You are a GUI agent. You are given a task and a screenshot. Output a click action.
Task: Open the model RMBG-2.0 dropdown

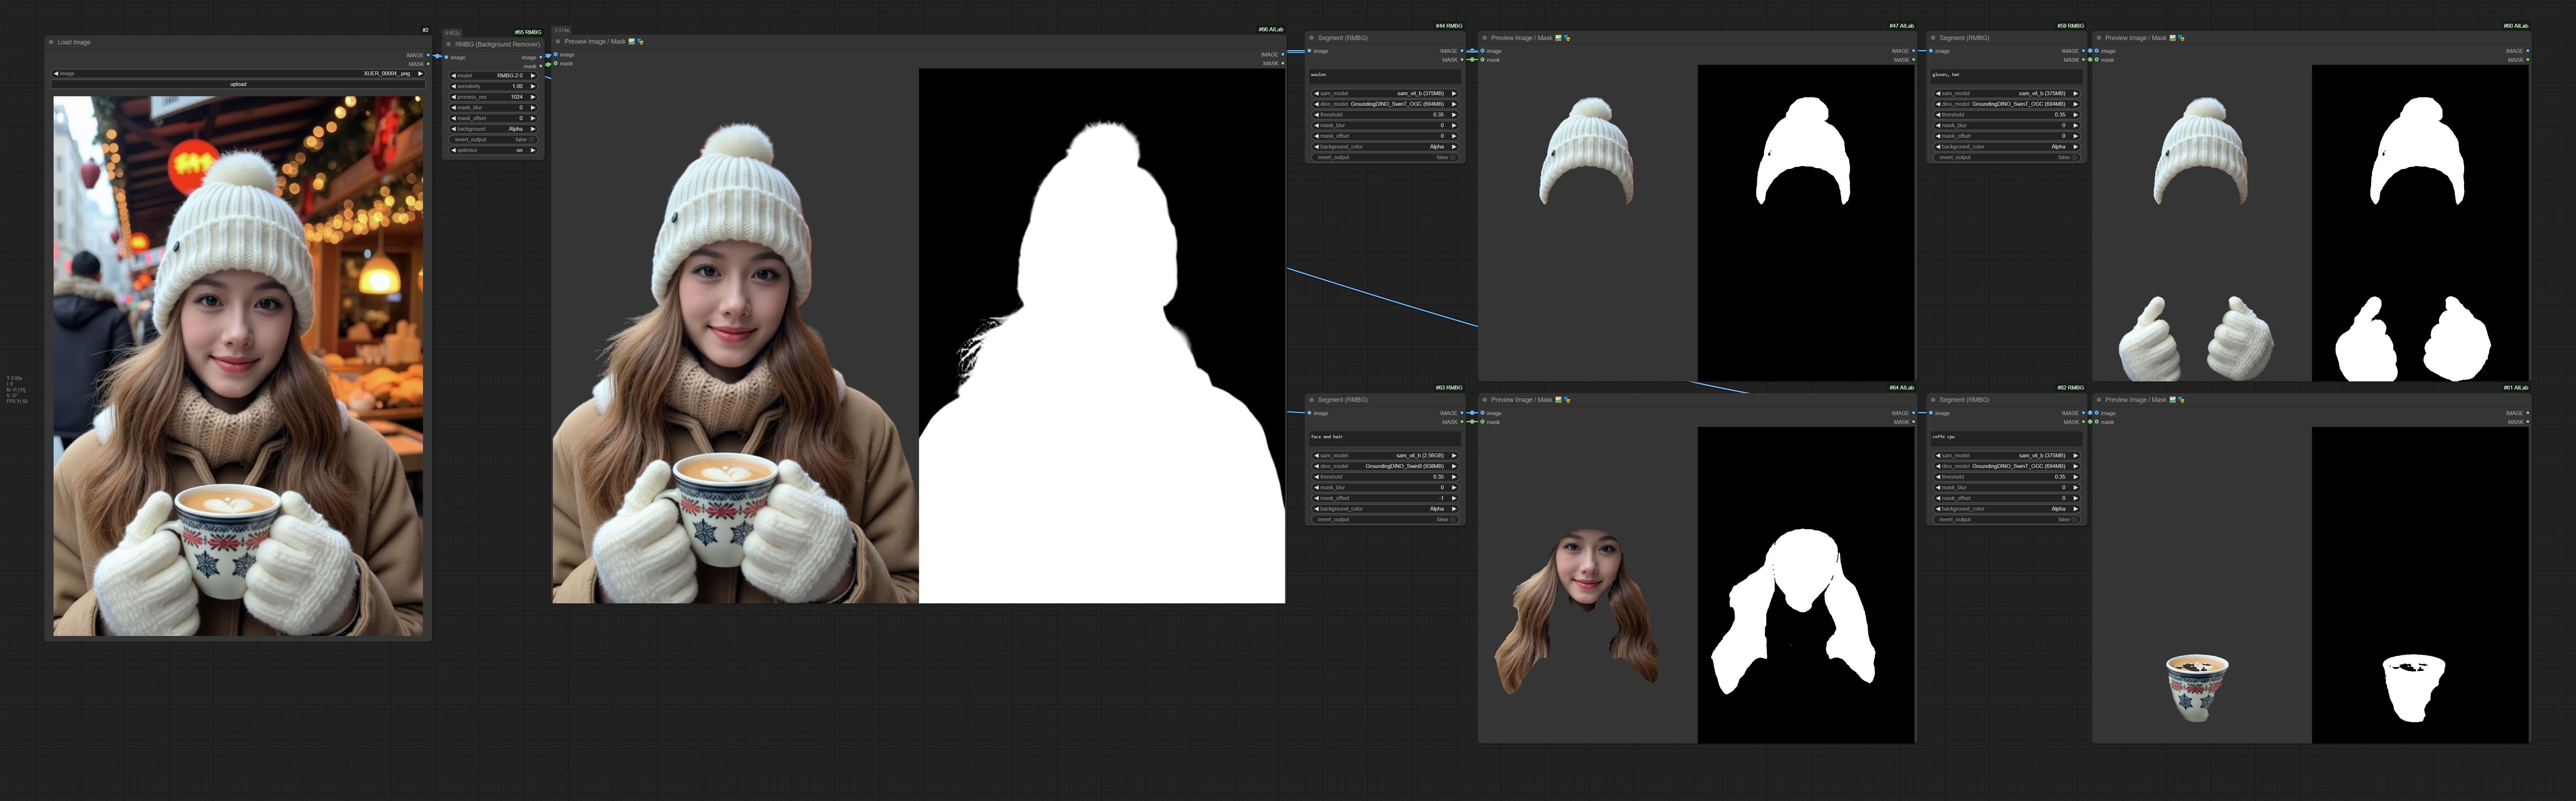(493, 76)
